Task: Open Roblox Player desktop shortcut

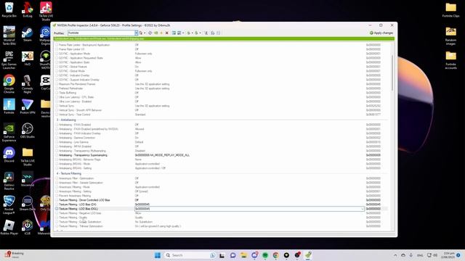Action: [x=9, y=227]
